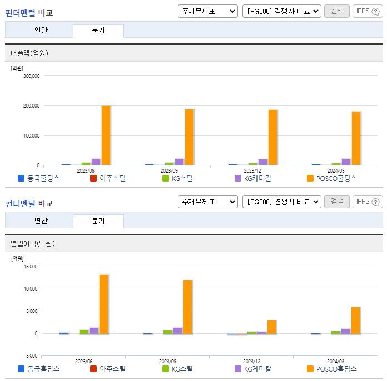Viewport: 387px width, 381px height.
Task: Switch to 연간 tab in revenue panel
Action: (x=41, y=31)
